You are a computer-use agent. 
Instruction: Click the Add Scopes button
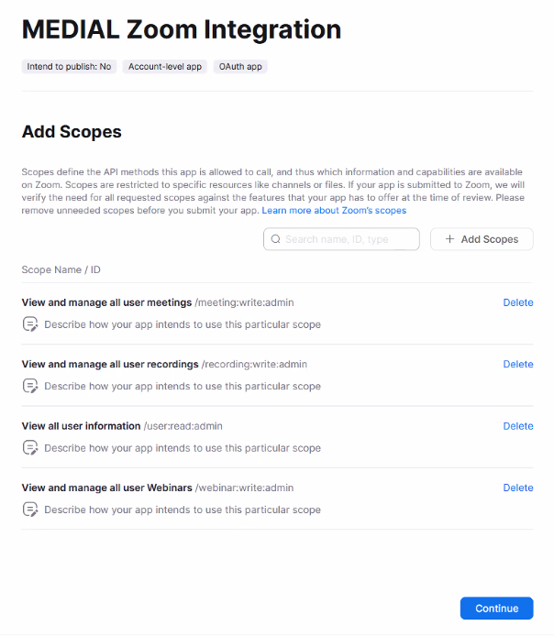point(482,239)
